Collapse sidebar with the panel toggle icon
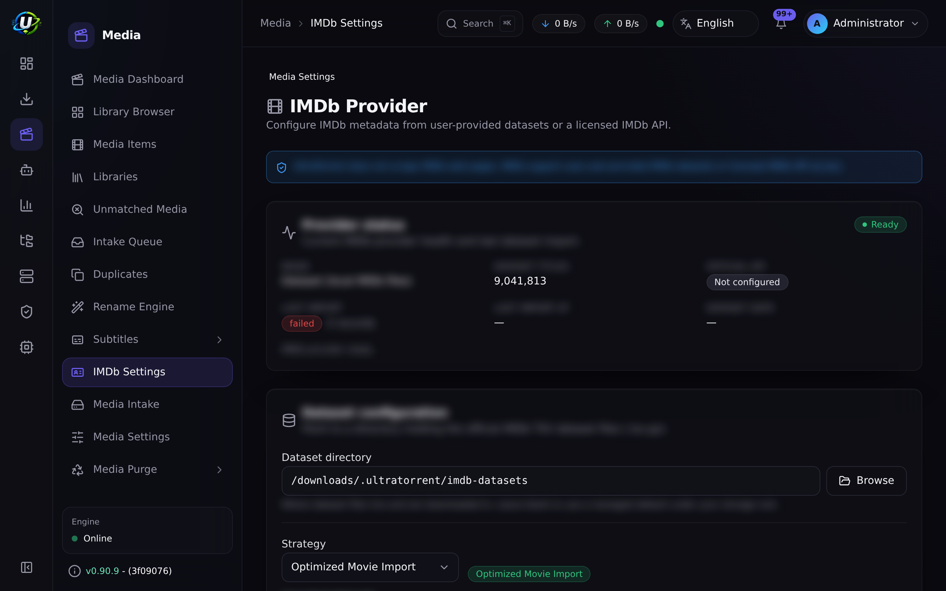This screenshot has height=591, width=946. pos(26,567)
